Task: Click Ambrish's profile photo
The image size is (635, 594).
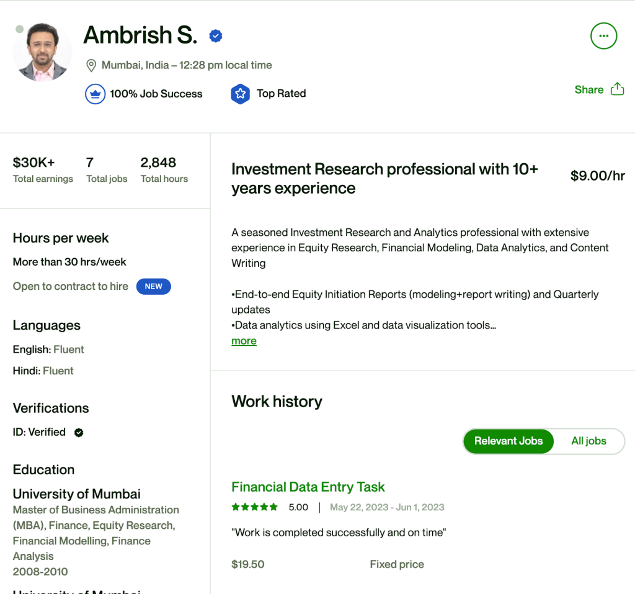Action: (x=42, y=52)
